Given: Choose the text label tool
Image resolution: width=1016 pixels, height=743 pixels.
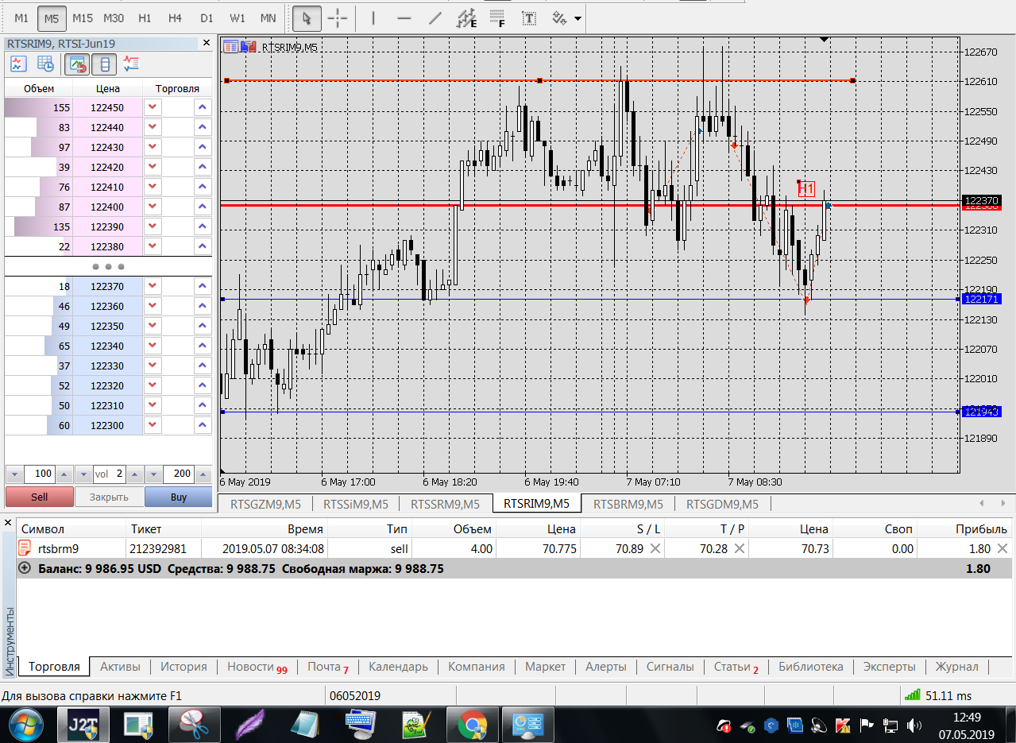Looking at the screenshot, I should tap(528, 17).
